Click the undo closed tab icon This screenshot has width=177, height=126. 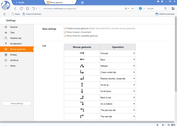click(x=33, y=8)
